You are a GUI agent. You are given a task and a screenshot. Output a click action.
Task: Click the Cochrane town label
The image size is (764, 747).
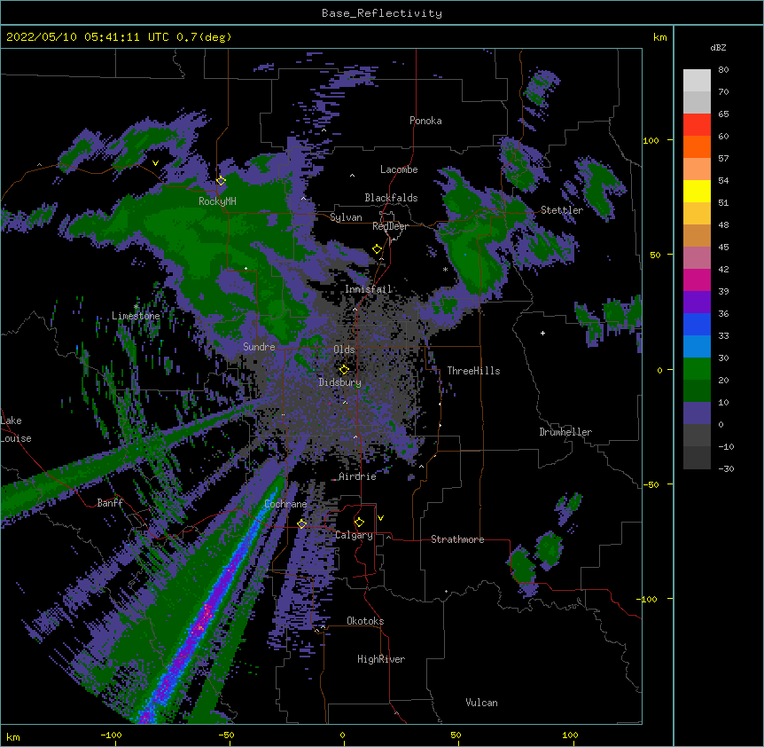(285, 504)
